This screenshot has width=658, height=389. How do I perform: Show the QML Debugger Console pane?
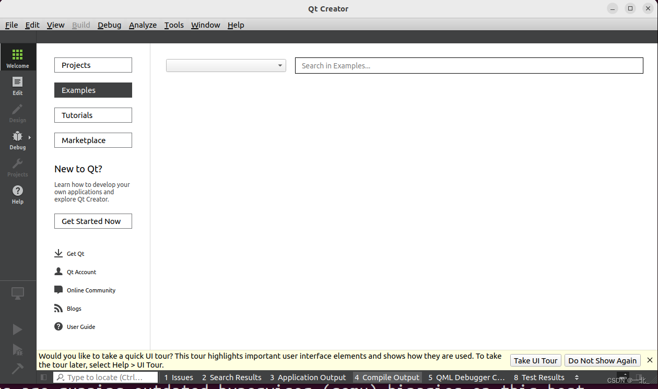coord(467,378)
